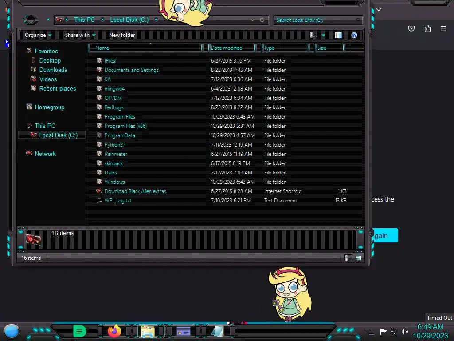Sort by Date modified column header

pos(232,48)
